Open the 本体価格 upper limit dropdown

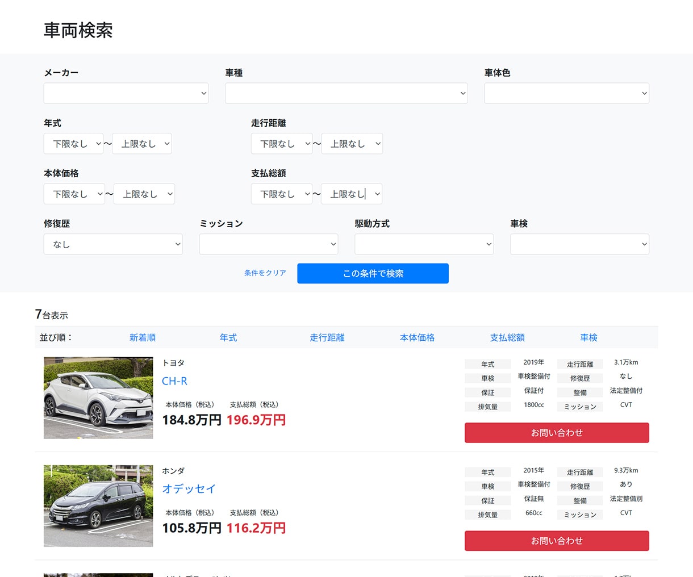click(x=144, y=194)
